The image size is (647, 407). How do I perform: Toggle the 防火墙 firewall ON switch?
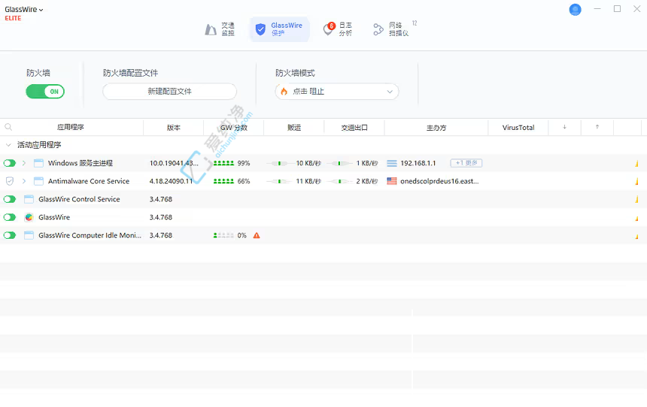pyautogui.click(x=45, y=92)
